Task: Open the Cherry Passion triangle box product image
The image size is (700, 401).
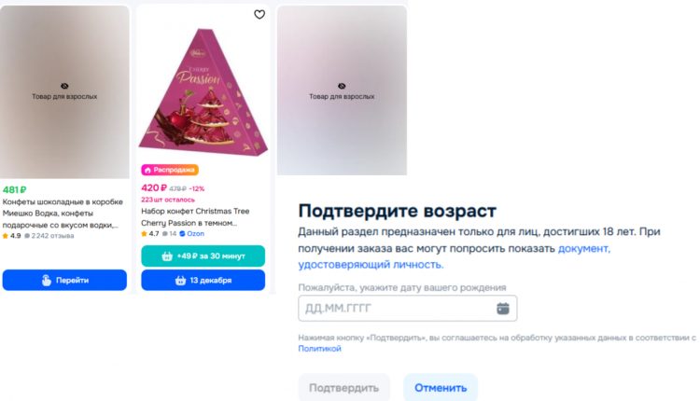Action: tap(203, 91)
